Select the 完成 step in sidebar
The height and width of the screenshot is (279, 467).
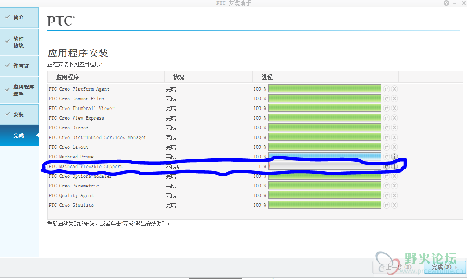tap(19, 136)
